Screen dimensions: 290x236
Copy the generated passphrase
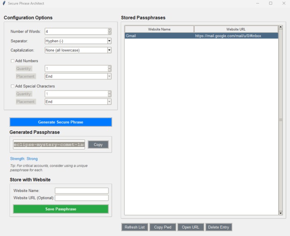98,145
